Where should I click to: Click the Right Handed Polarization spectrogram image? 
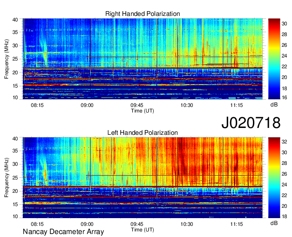[143, 59]
